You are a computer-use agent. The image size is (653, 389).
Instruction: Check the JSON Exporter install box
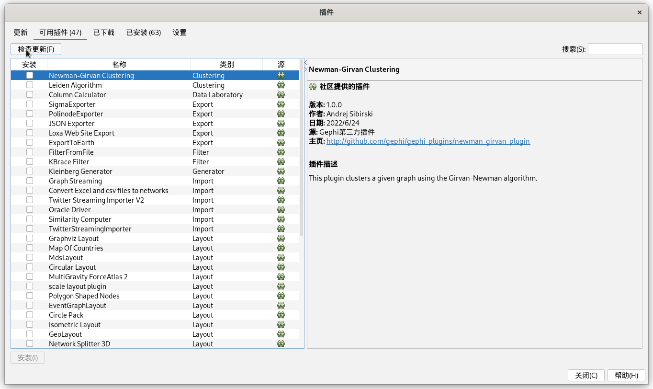30,124
